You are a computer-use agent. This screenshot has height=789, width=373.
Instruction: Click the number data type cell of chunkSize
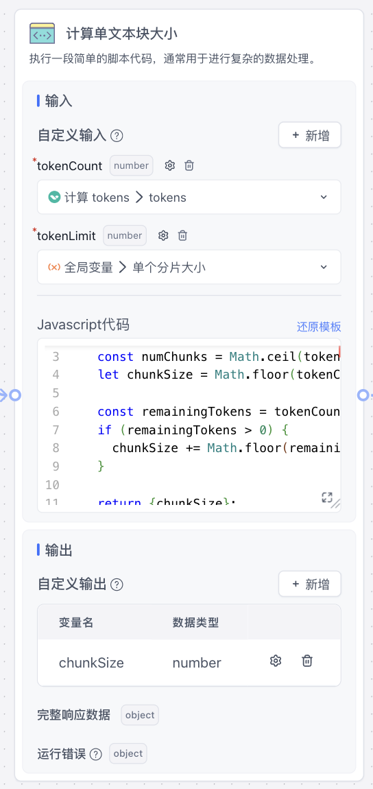point(197,663)
